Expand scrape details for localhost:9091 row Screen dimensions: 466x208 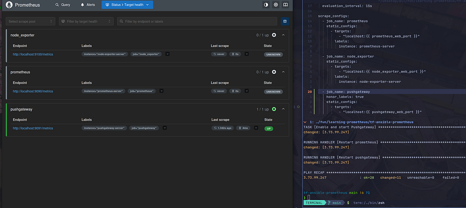(255, 128)
